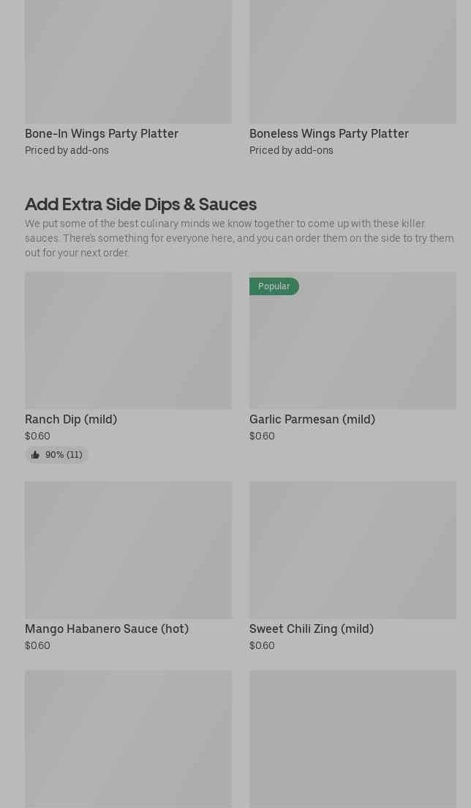471x808 pixels.
Task: Click Priced by add-ons under Boneless Wings
Action: [x=291, y=150]
